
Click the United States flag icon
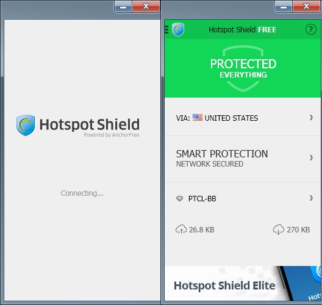[x=198, y=118]
